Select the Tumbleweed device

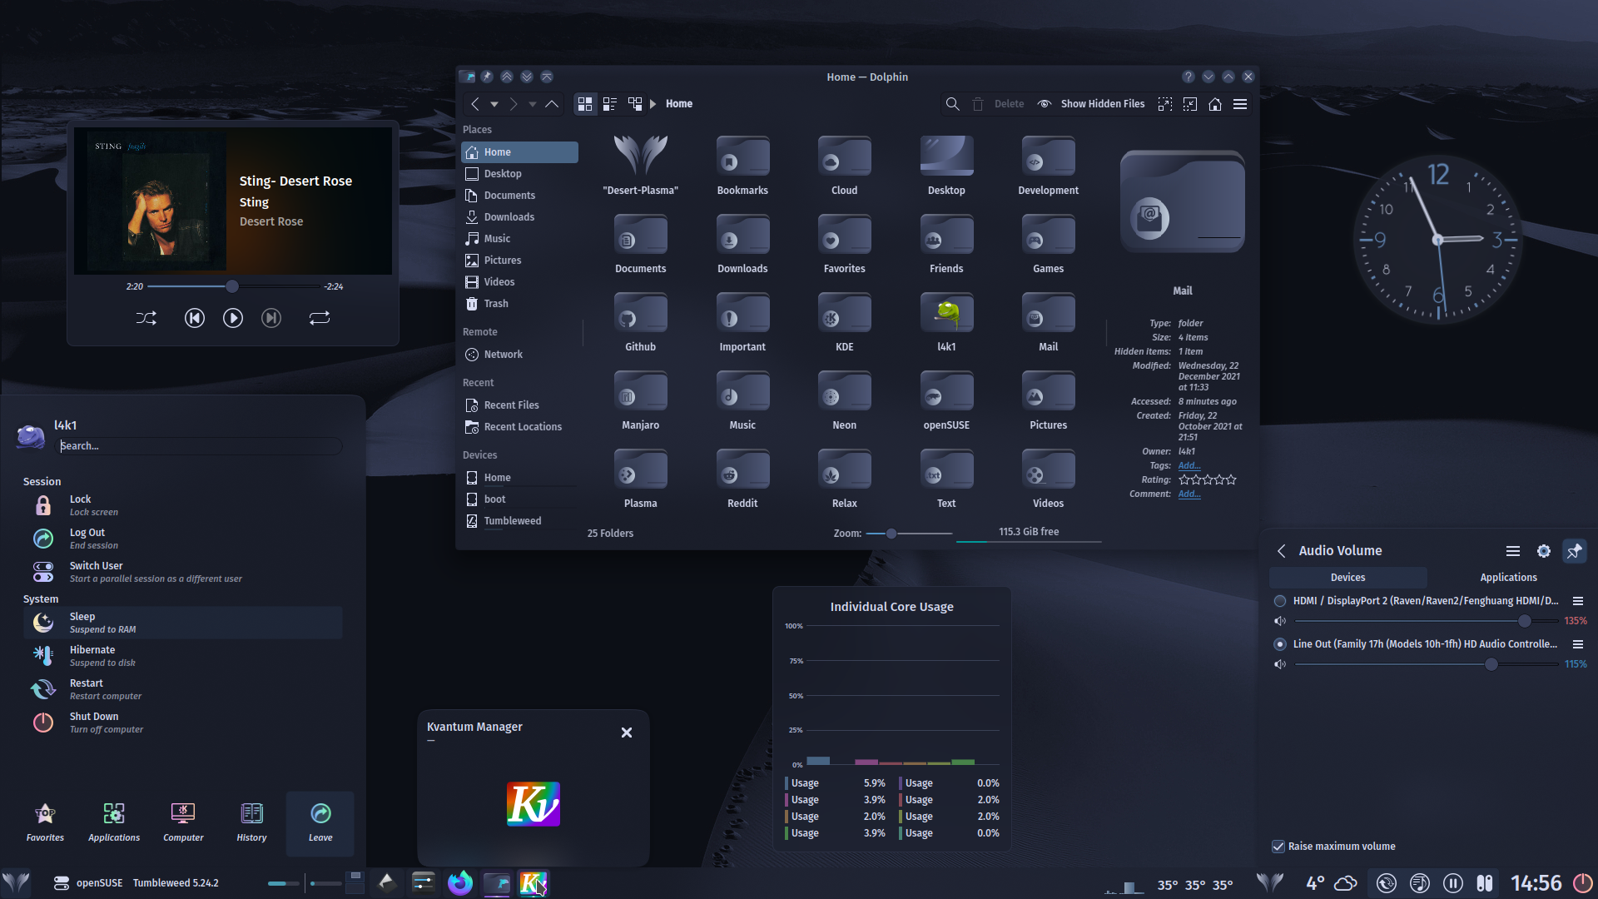[519, 521]
